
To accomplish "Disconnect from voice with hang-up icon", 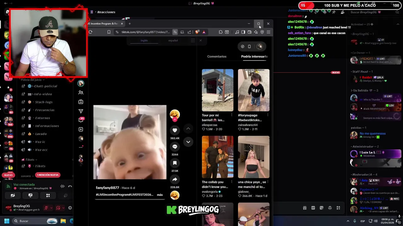I will [x=70, y=186].
